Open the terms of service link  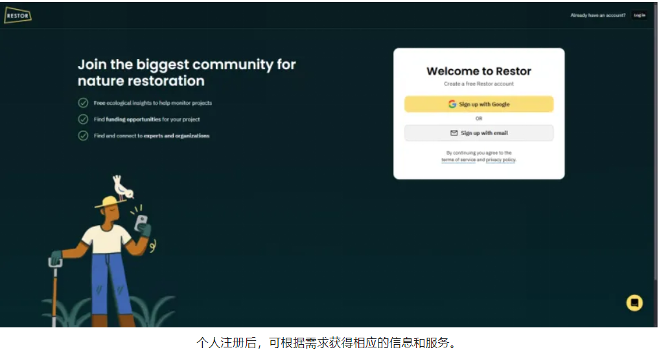tap(459, 160)
